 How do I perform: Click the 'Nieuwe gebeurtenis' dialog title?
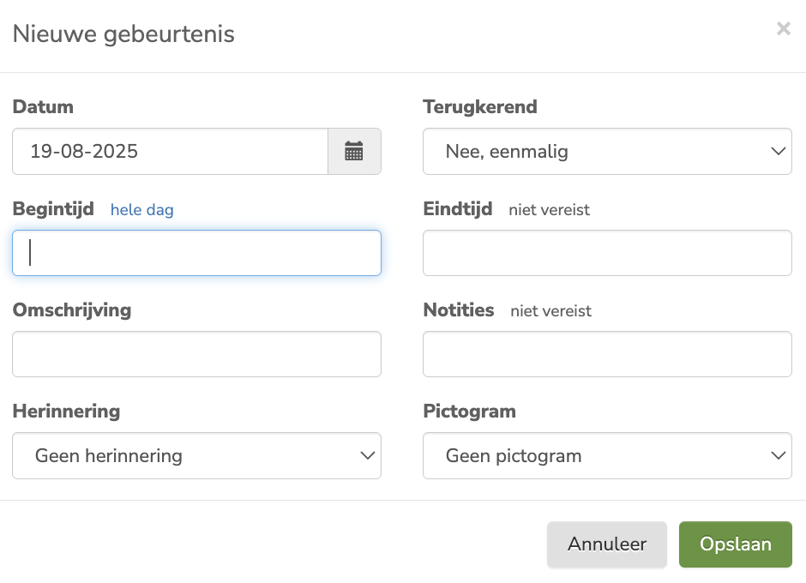click(x=123, y=34)
